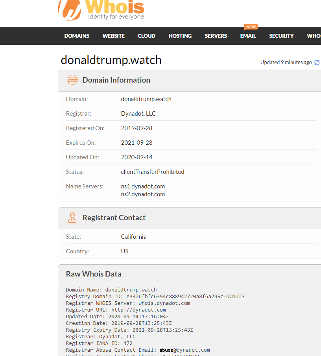Select the Domain value donaldtrump.watch in the table
The width and height of the screenshot is (321, 356).
click(x=146, y=99)
